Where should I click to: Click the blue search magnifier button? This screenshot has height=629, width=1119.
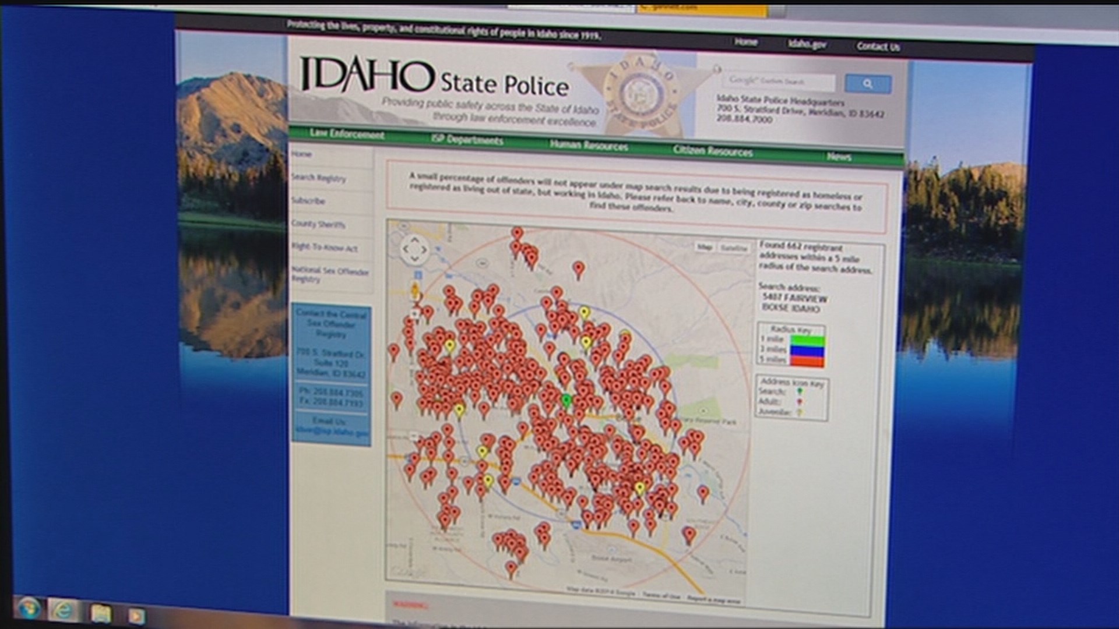(868, 84)
